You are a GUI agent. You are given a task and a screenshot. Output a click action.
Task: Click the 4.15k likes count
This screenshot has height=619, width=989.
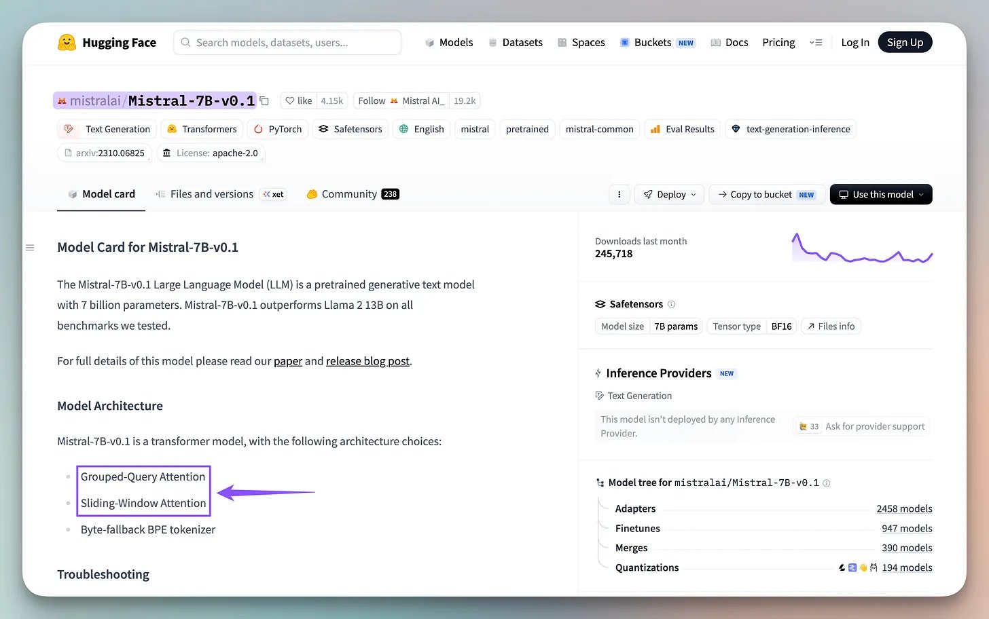click(x=332, y=100)
